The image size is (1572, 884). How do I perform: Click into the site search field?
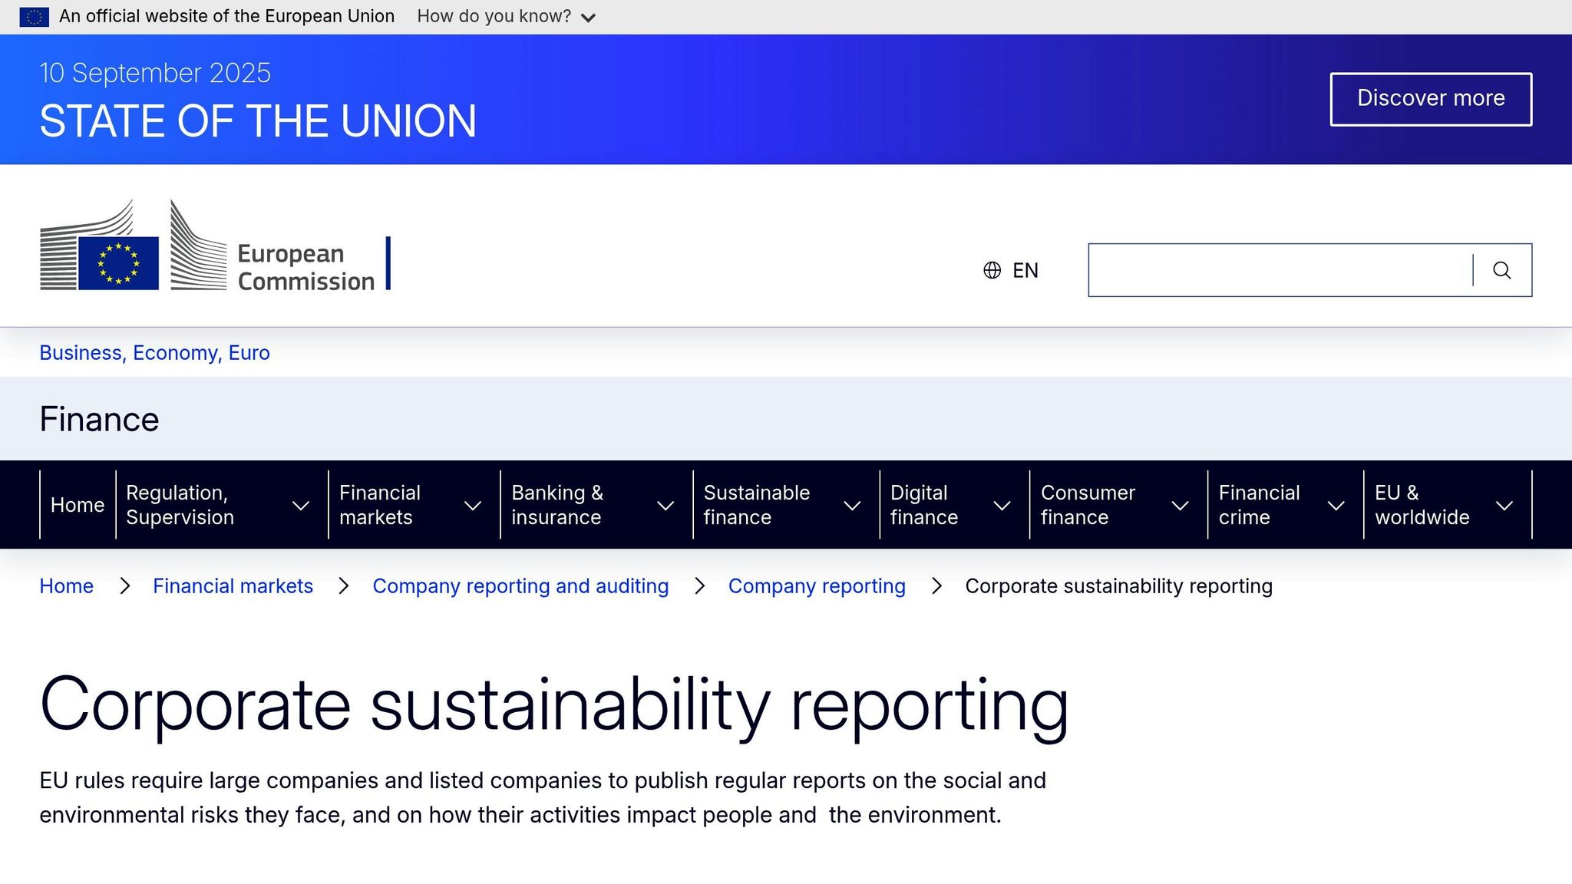[1280, 270]
